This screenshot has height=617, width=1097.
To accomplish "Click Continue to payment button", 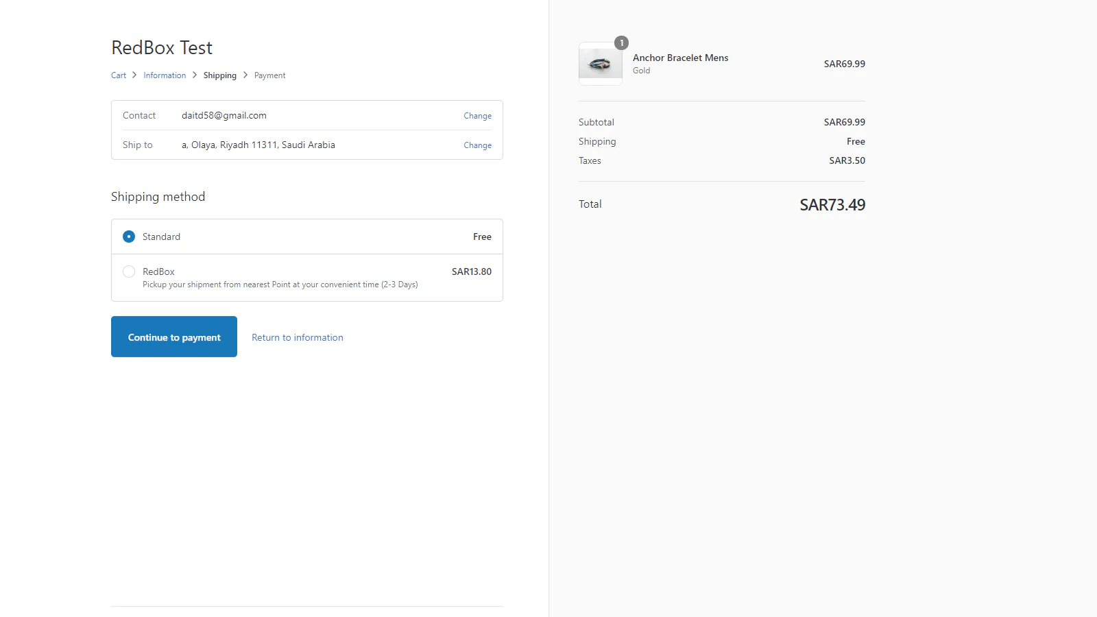I will 174,337.
